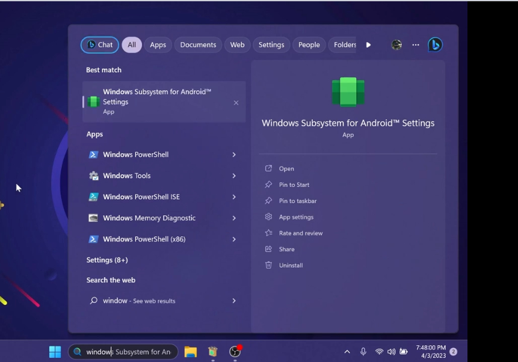Viewport: 518px width, 362px height.
Task: Expand Windows PowerShell ISE chevron
Action: point(234,197)
